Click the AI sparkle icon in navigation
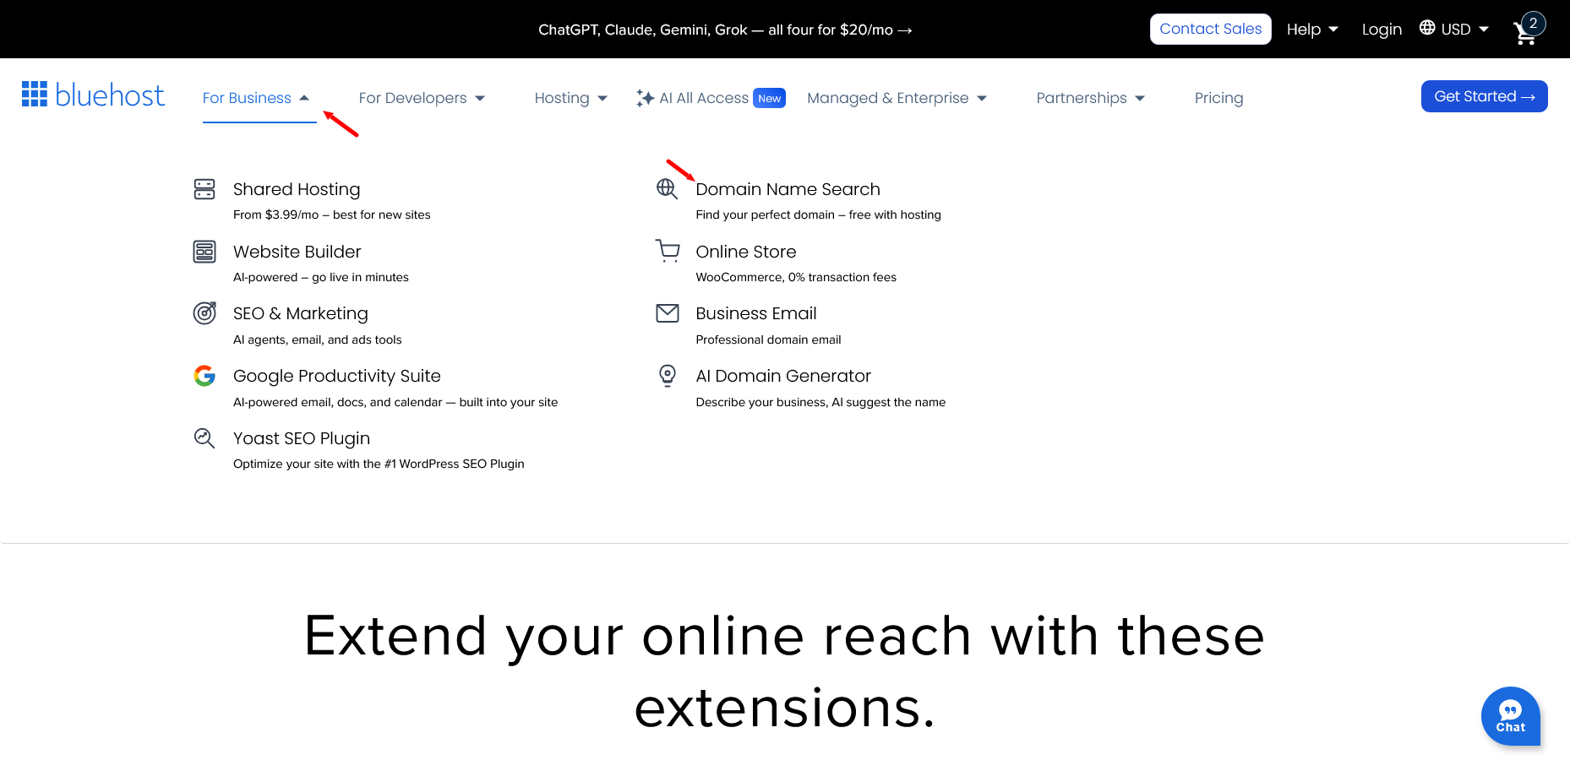The height and width of the screenshot is (771, 1570). 646,98
